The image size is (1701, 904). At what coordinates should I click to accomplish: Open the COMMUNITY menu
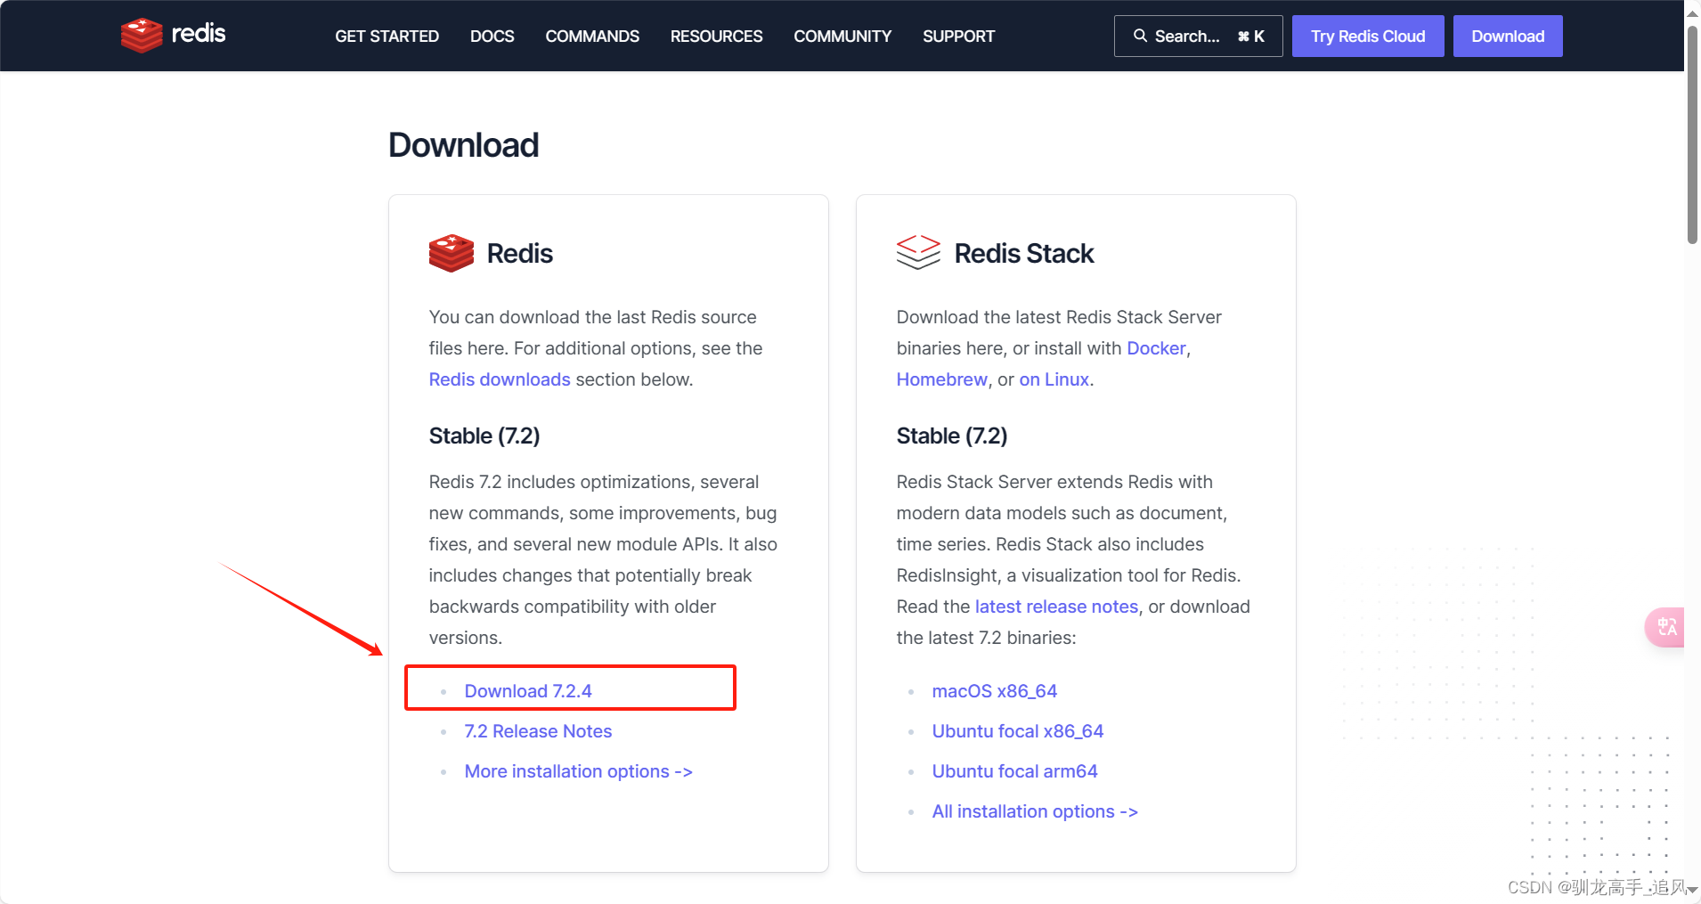[x=842, y=37]
